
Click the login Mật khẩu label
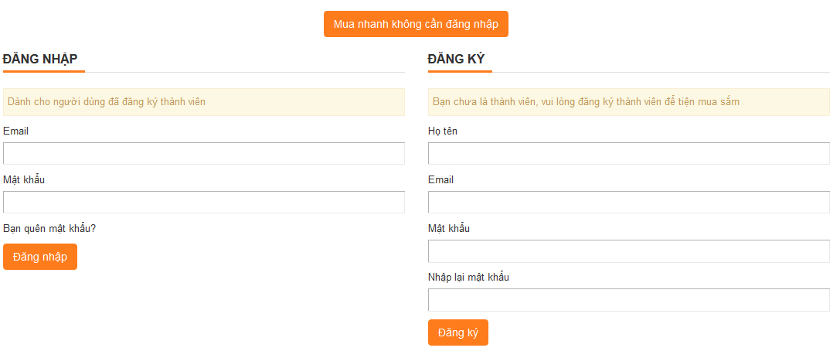[x=24, y=179]
